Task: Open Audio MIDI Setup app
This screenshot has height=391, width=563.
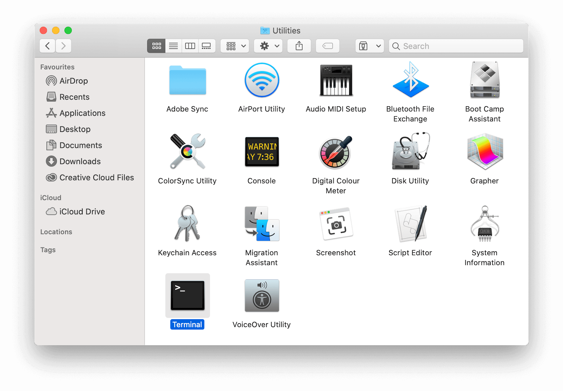Action: click(336, 80)
